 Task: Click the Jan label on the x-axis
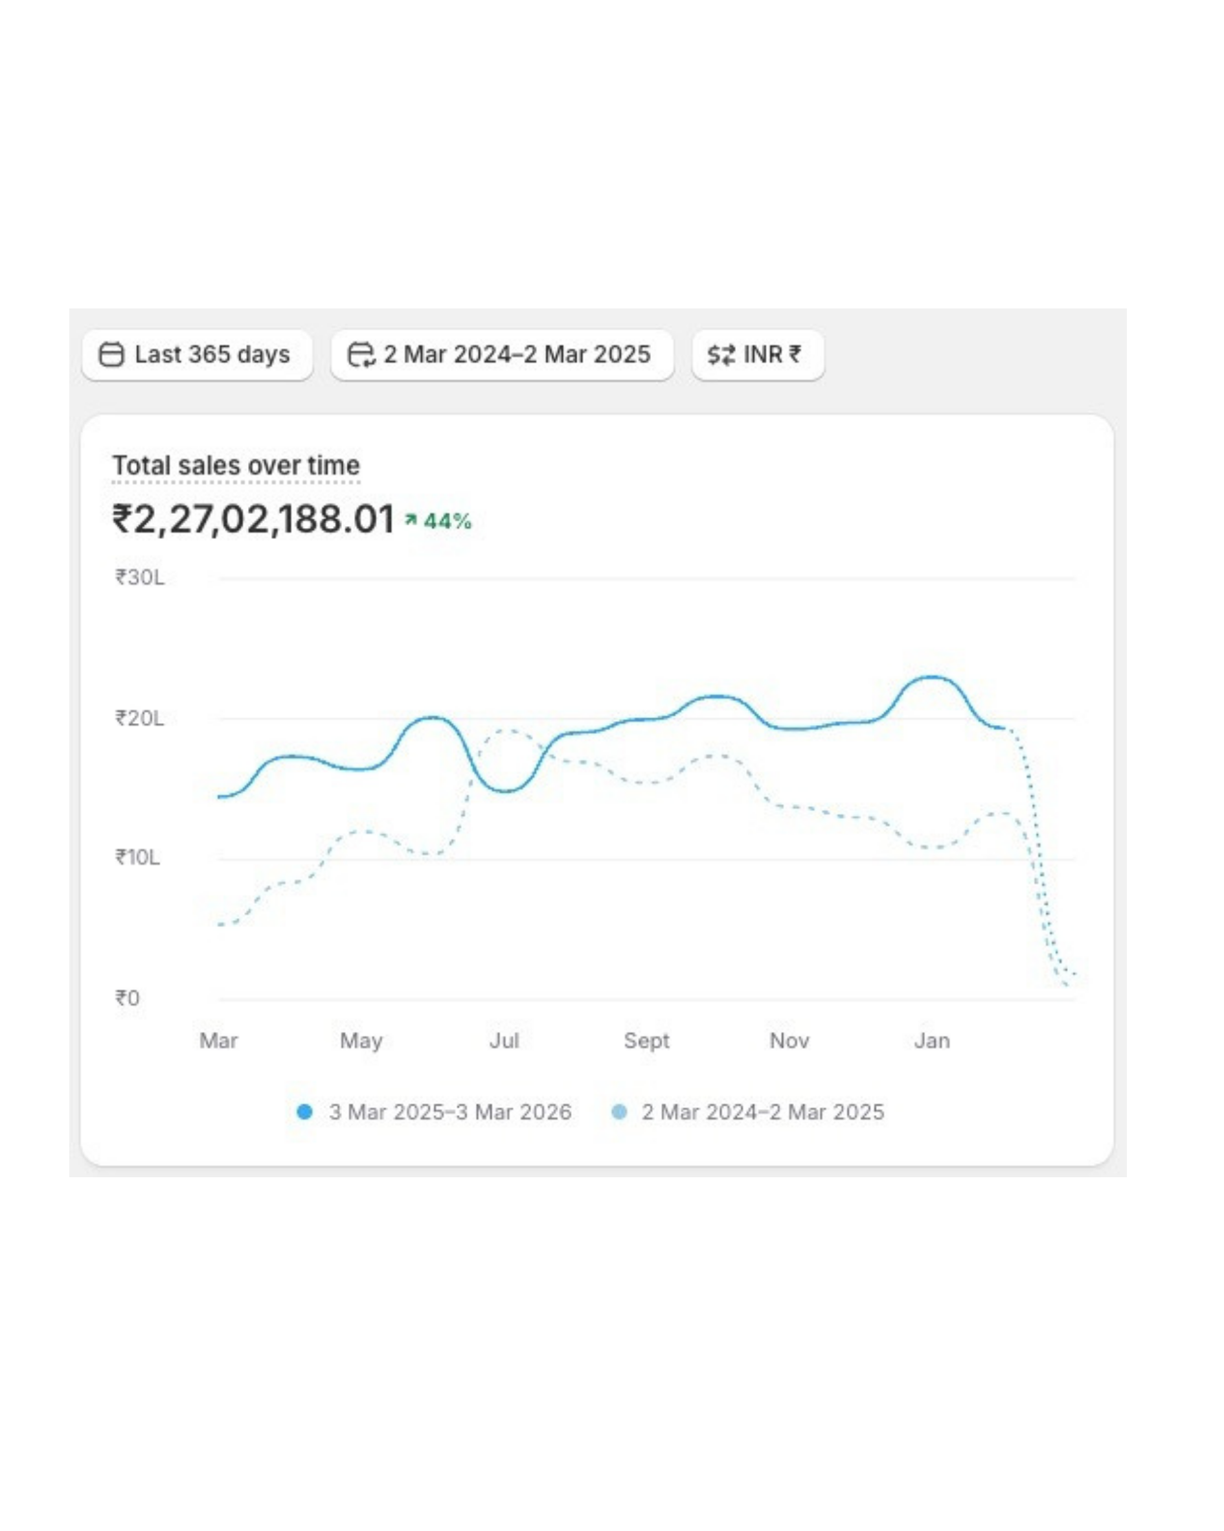click(x=931, y=1041)
